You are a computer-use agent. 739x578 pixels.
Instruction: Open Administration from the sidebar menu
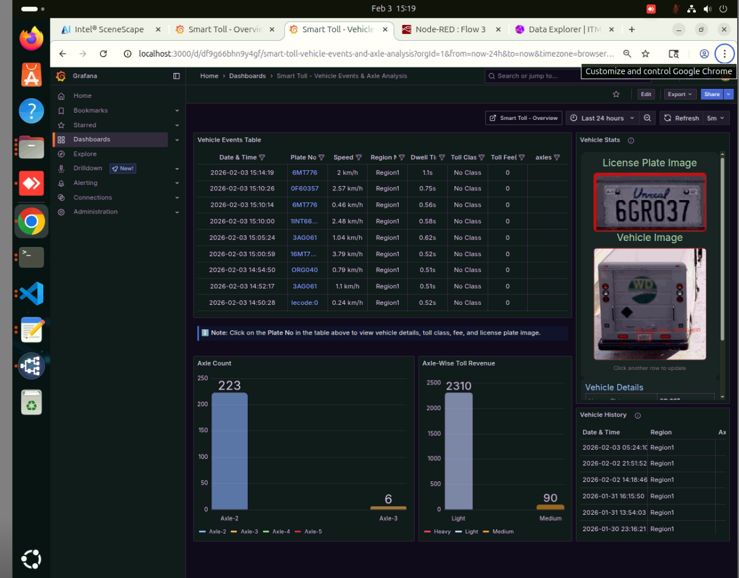95,212
